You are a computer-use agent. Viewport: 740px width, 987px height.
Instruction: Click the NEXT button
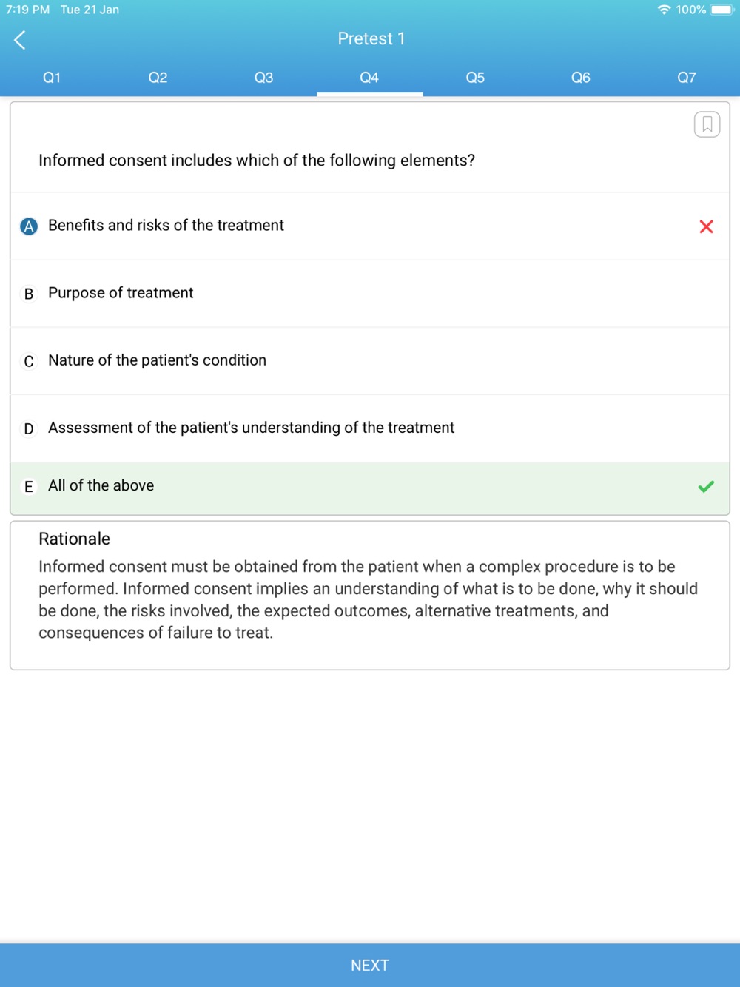(x=370, y=965)
